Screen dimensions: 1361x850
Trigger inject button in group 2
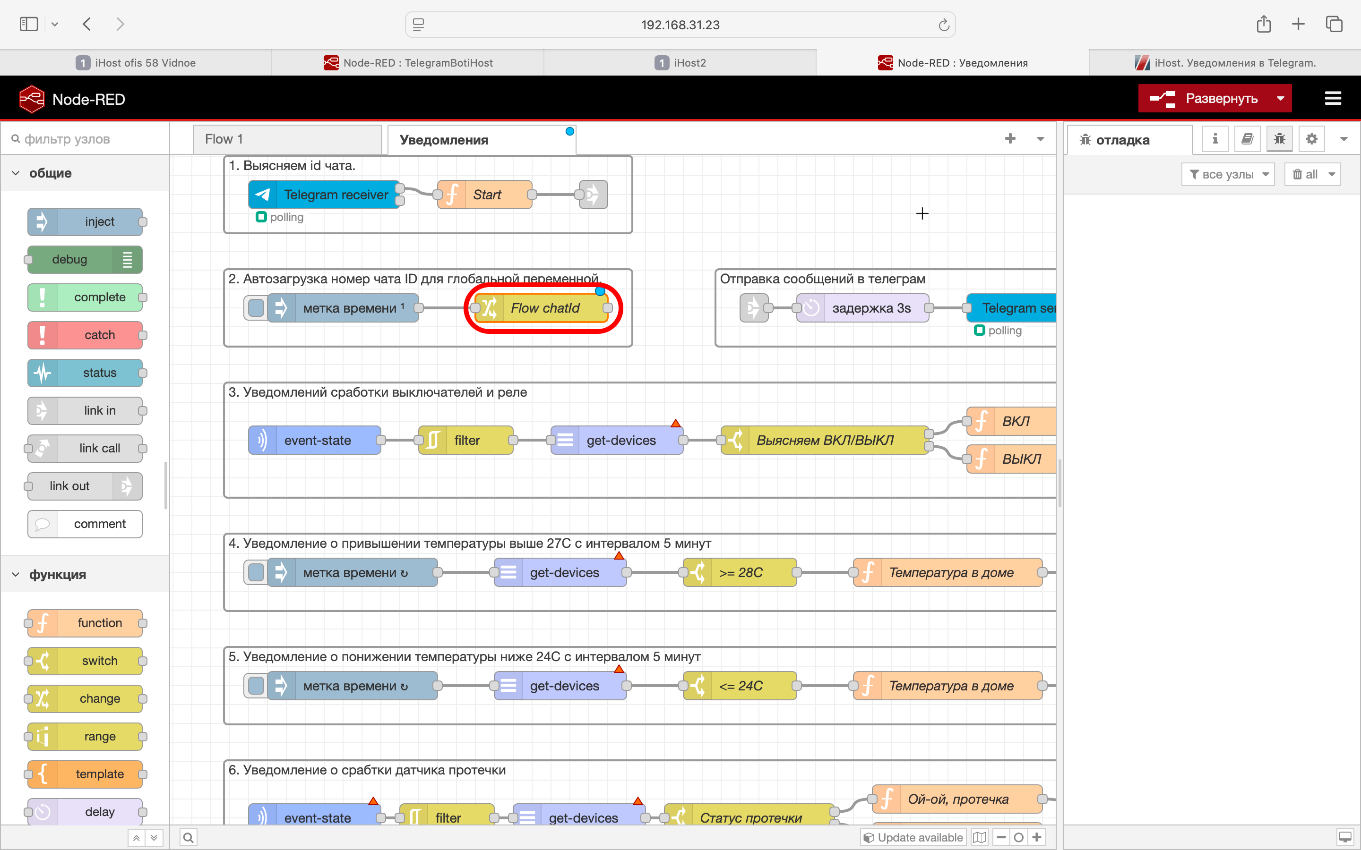256,308
